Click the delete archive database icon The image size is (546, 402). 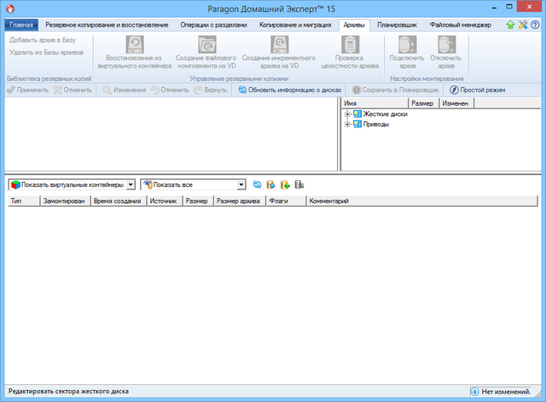pos(299,184)
